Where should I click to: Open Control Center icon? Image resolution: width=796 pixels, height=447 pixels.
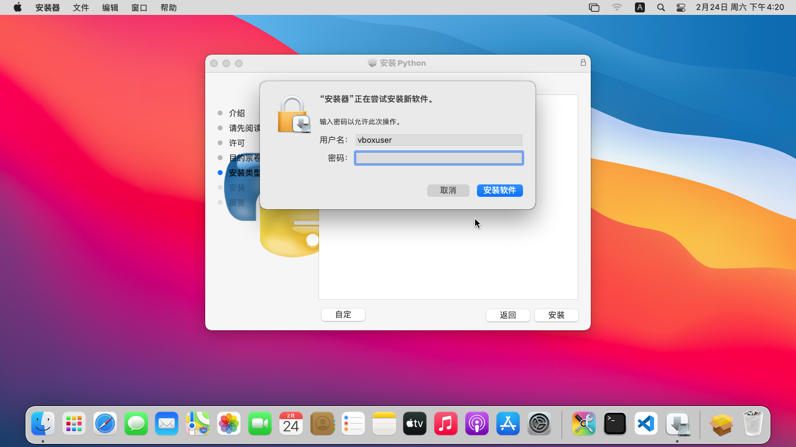[x=681, y=7]
